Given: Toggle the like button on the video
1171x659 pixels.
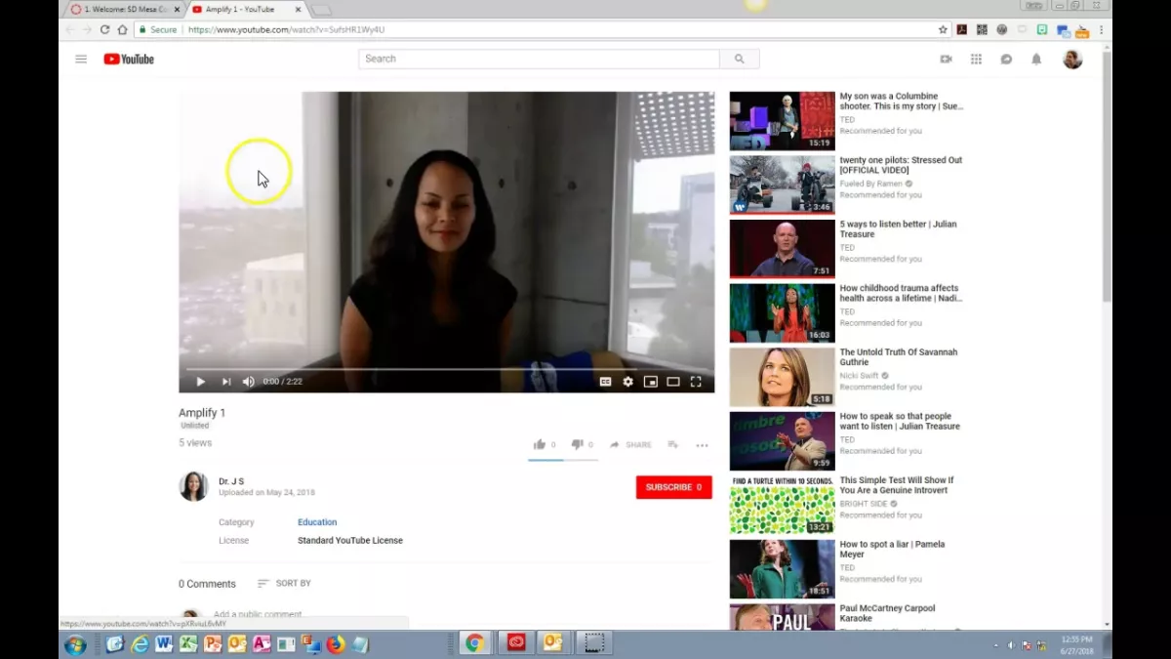Looking at the screenshot, I should 543,444.
